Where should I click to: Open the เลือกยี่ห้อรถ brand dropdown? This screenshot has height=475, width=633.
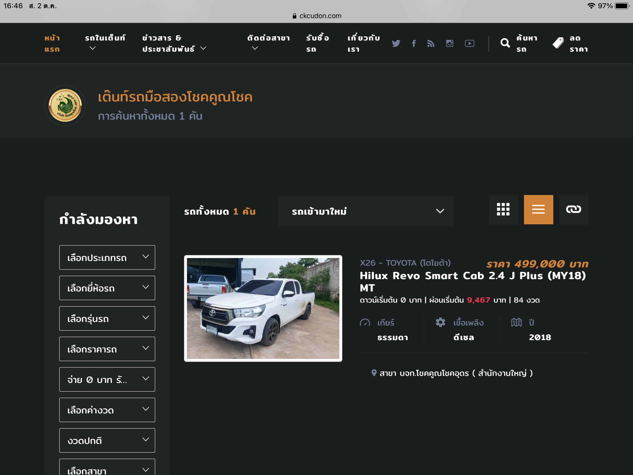tap(107, 288)
